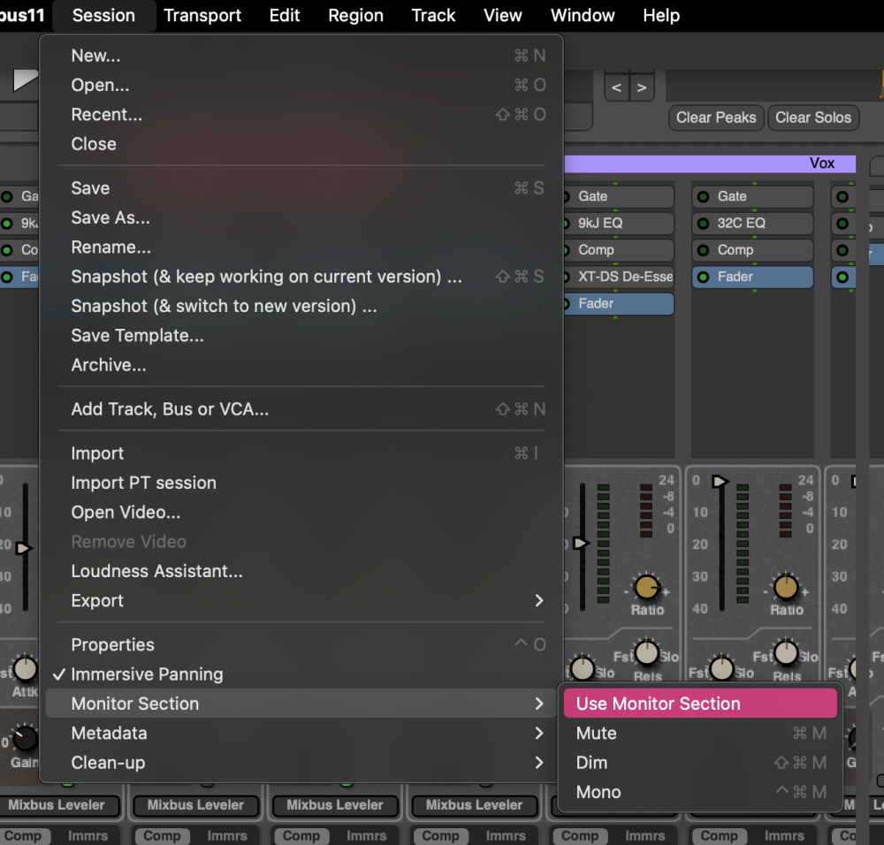
Task: Open the Transport menu
Action: [x=202, y=15]
